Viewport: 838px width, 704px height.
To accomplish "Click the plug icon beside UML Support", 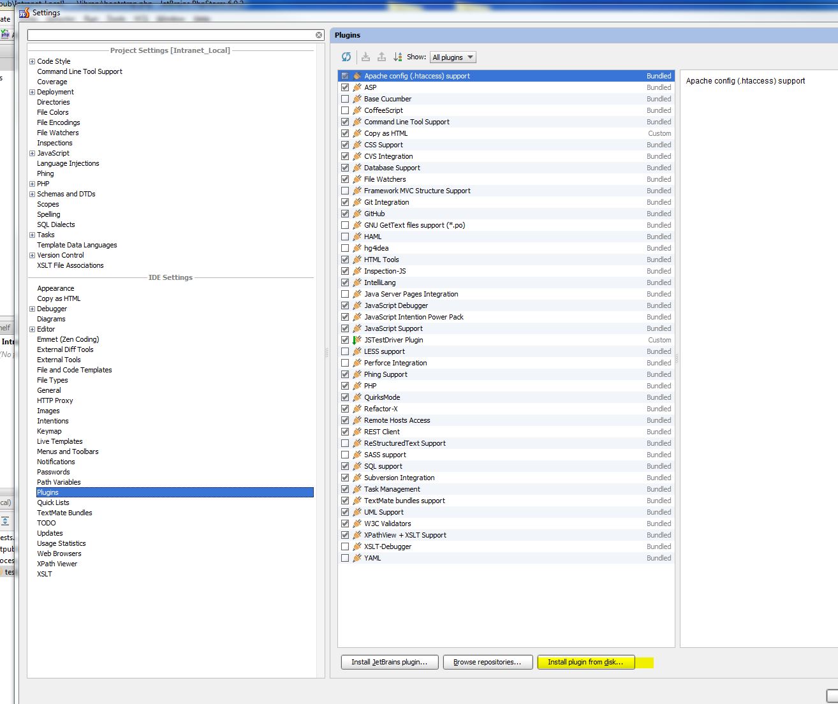I will 357,512.
